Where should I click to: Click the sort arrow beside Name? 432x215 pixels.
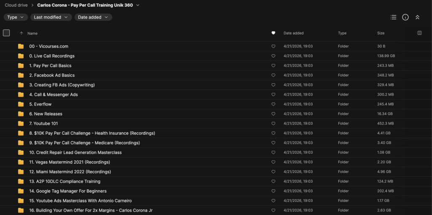click(22, 33)
